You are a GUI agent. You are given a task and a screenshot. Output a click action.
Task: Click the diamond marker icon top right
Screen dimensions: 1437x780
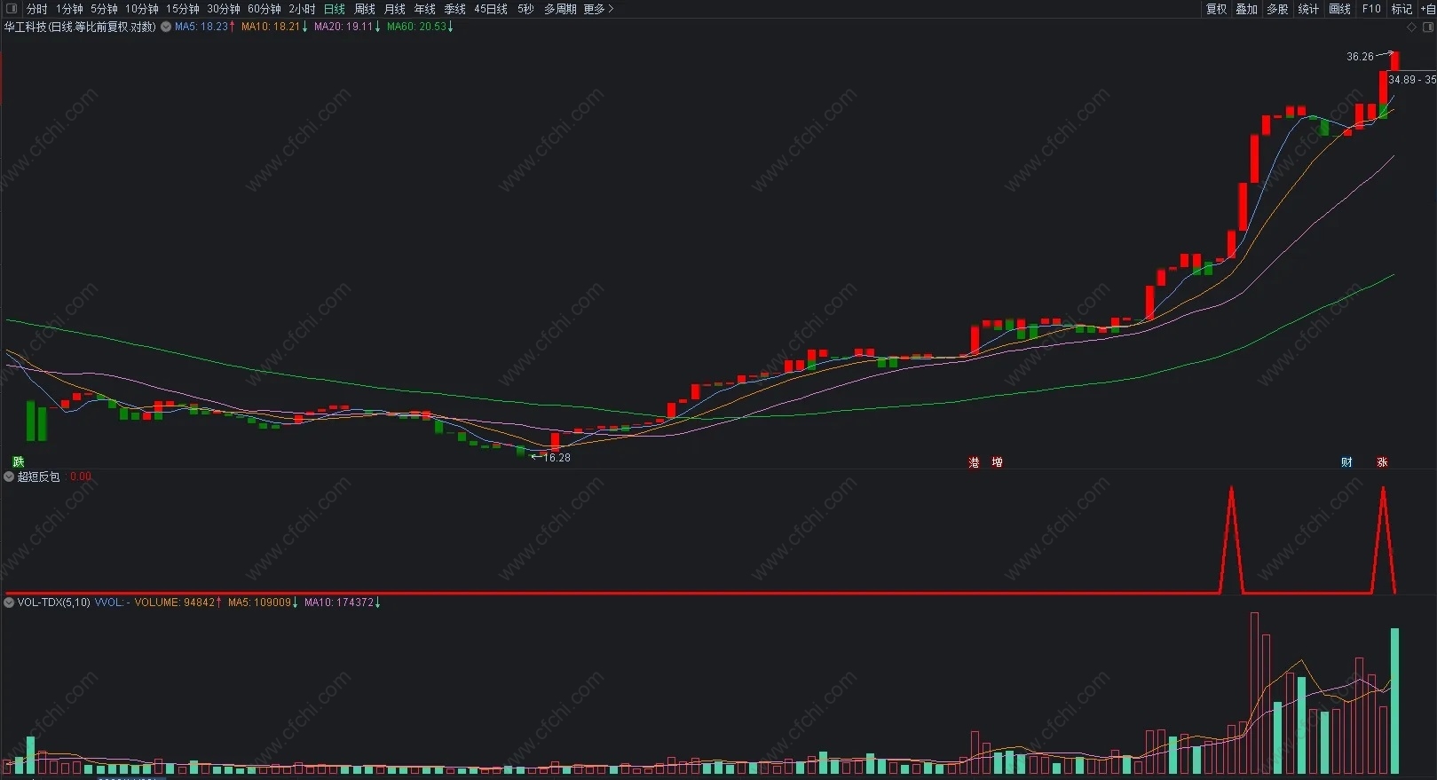(x=1412, y=28)
